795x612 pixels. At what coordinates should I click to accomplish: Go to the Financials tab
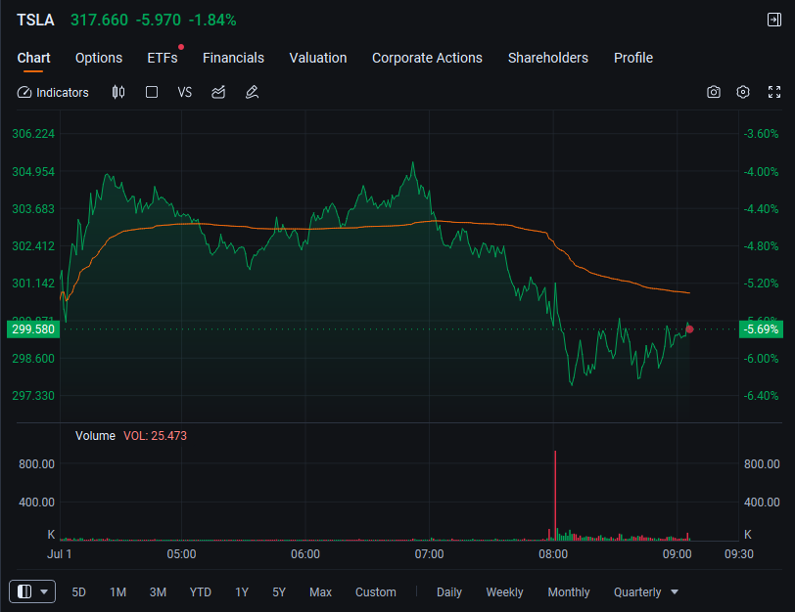point(233,58)
